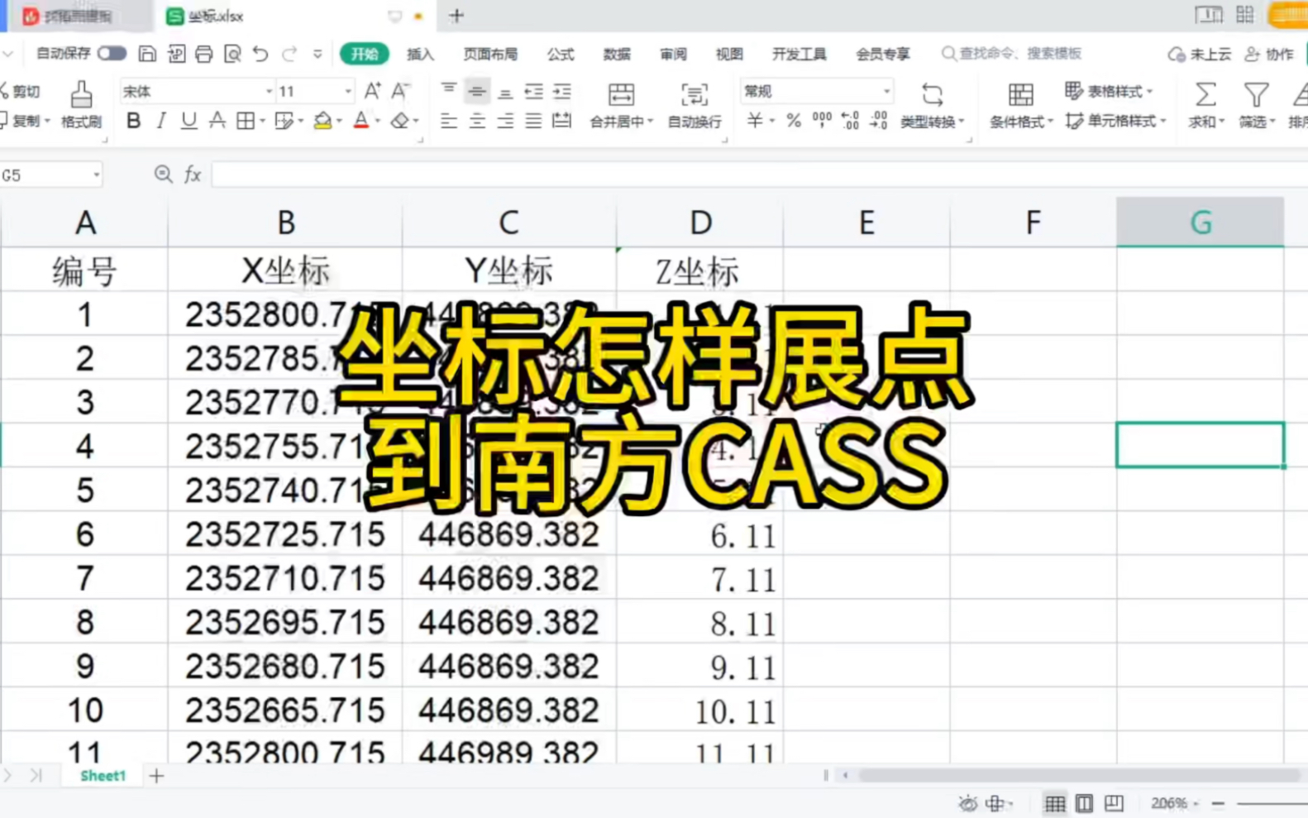Add a new sheet with plus icon

click(x=156, y=776)
